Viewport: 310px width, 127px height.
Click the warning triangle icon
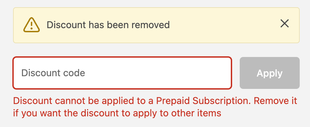point(32,25)
